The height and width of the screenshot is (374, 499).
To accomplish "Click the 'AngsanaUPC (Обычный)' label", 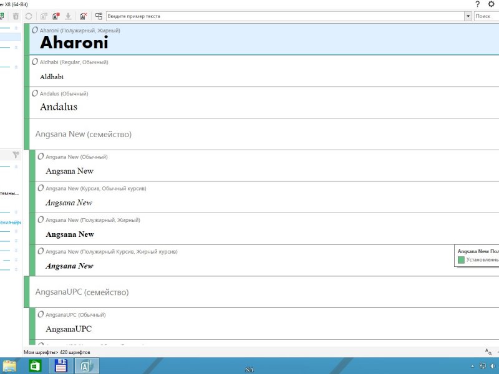I will pos(75,315).
